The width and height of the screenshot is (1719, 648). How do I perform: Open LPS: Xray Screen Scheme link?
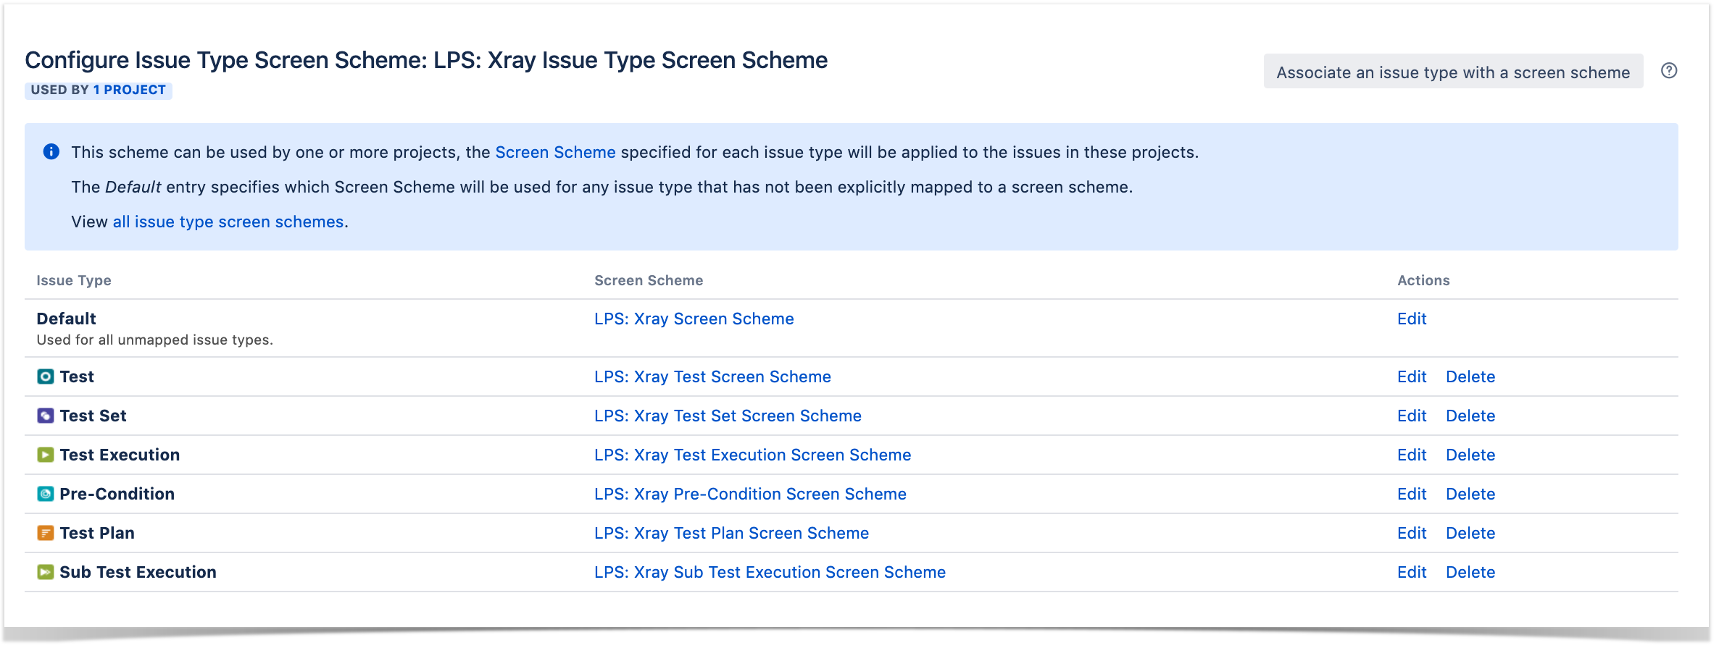(x=694, y=319)
